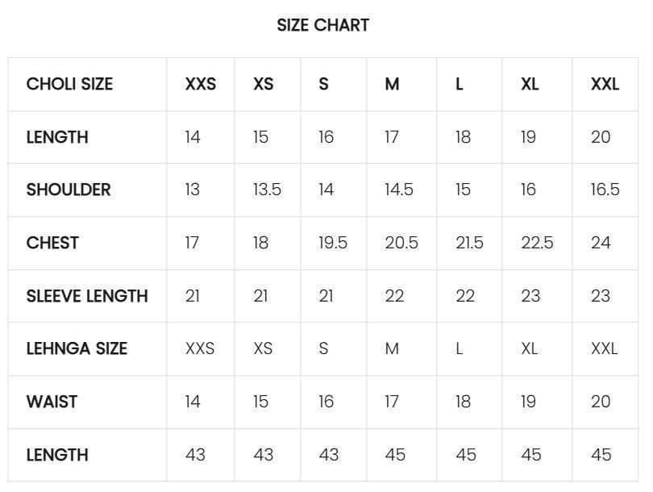The height and width of the screenshot is (492, 653).
Task: Select the shoulder value 13
Action: 193,190
